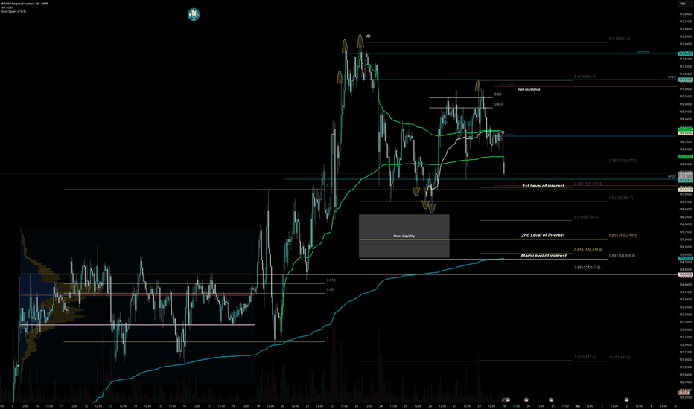Select the Gann Square of 9 indicator legend
The height and width of the screenshot is (409, 694).
(x=13, y=11)
